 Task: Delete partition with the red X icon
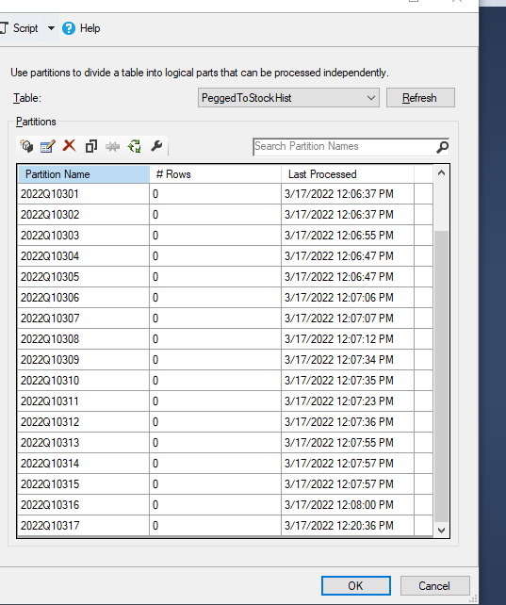point(70,146)
